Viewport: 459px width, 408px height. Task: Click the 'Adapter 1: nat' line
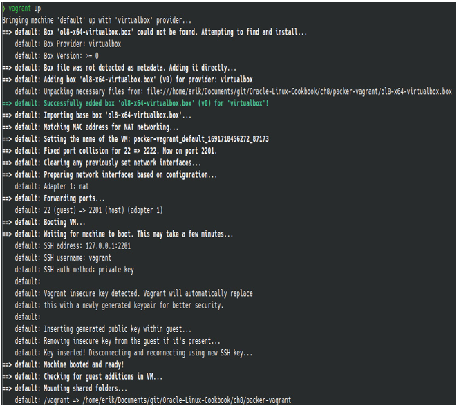(x=52, y=187)
